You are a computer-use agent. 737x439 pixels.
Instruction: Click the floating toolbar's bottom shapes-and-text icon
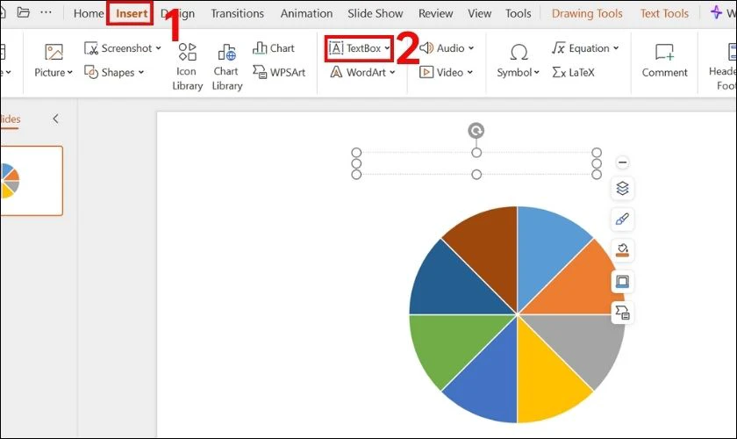622,313
